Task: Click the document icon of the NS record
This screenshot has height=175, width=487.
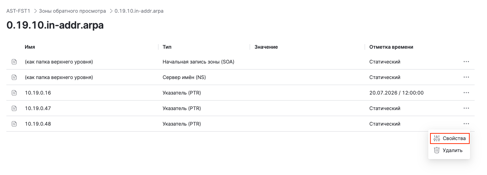Action: [15, 77]
